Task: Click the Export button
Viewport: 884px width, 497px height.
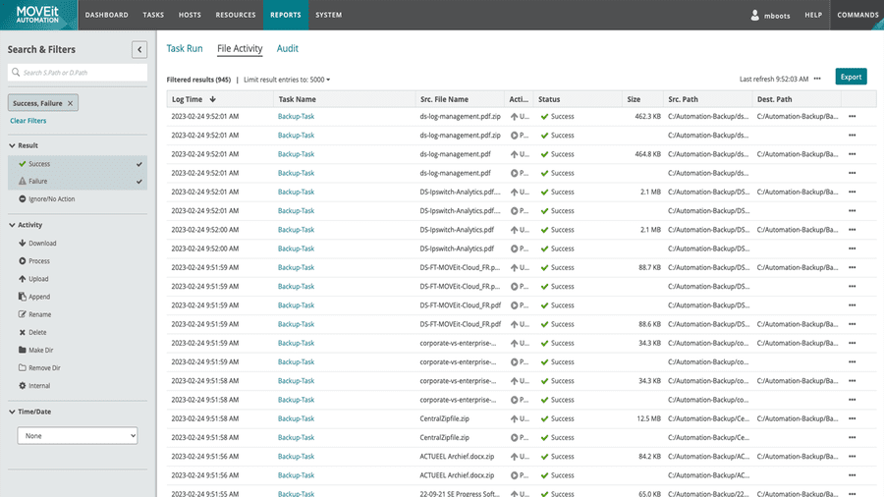Action: pyautogui.click(x=851, y=77)
